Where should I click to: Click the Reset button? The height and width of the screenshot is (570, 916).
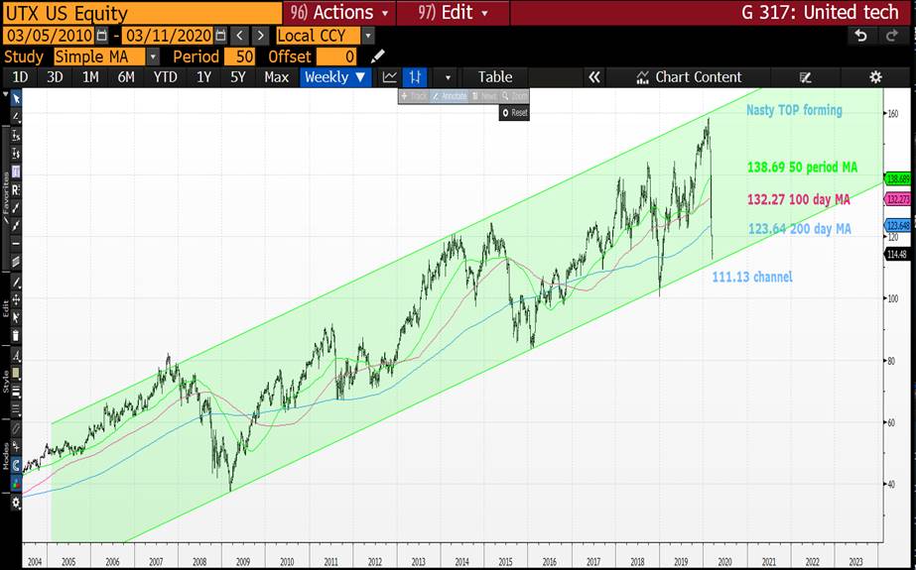pyautogui.click(x=514, y=113)
